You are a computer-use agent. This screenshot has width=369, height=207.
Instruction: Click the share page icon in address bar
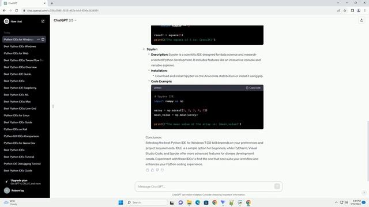pos(338,10)
